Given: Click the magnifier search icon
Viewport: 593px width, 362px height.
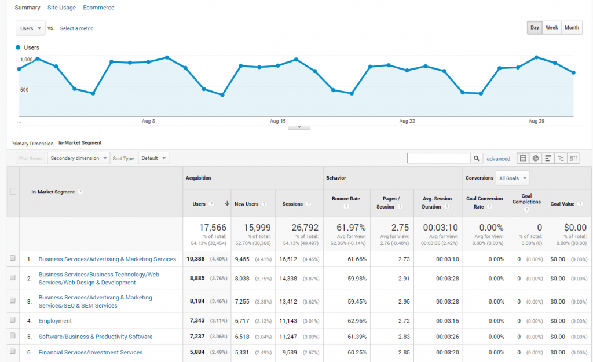Looking at the screenshot, I should tap(477, 158).
